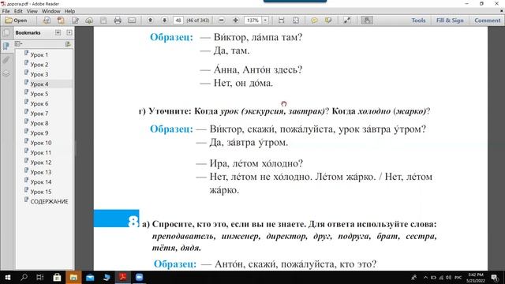This screenshot has width=505, height=284.
Task: Click the Fit width scrolling icon
Action: pos(282,21)
